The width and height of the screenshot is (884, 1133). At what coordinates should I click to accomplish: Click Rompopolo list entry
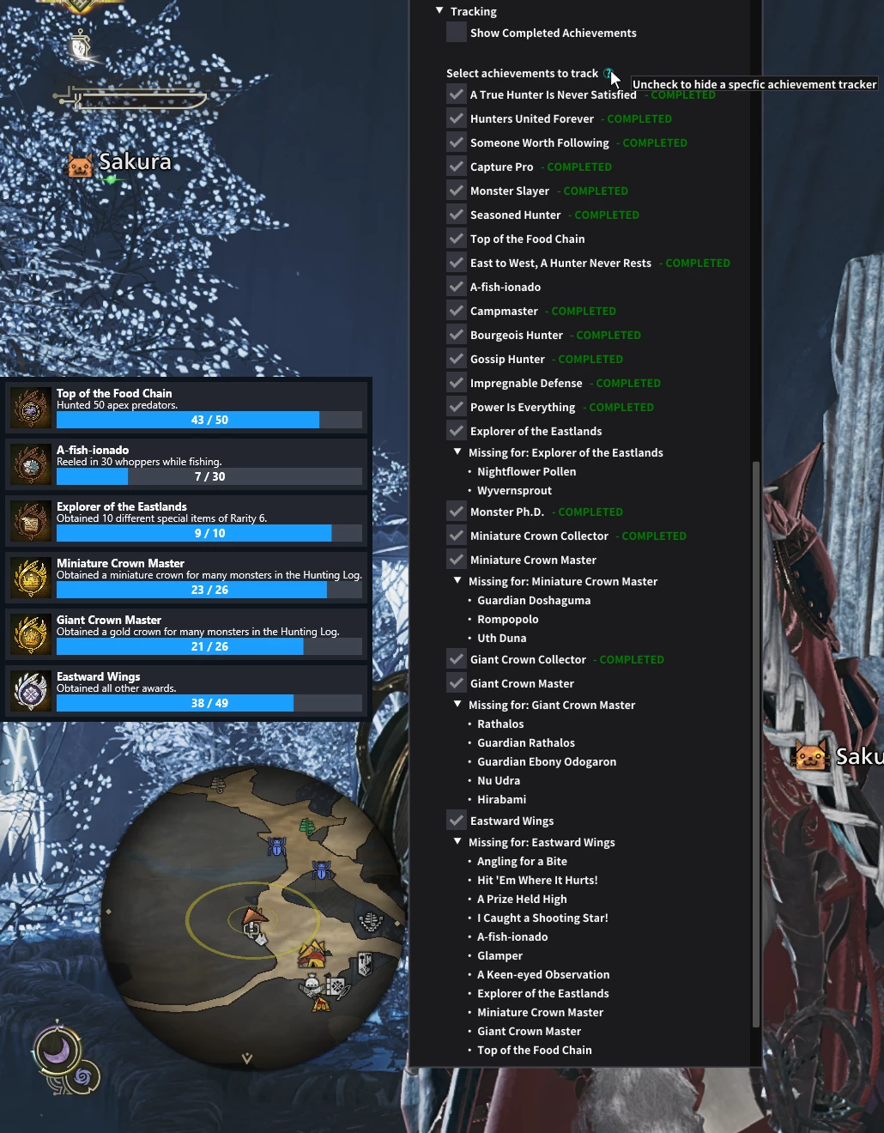(508, 619)
